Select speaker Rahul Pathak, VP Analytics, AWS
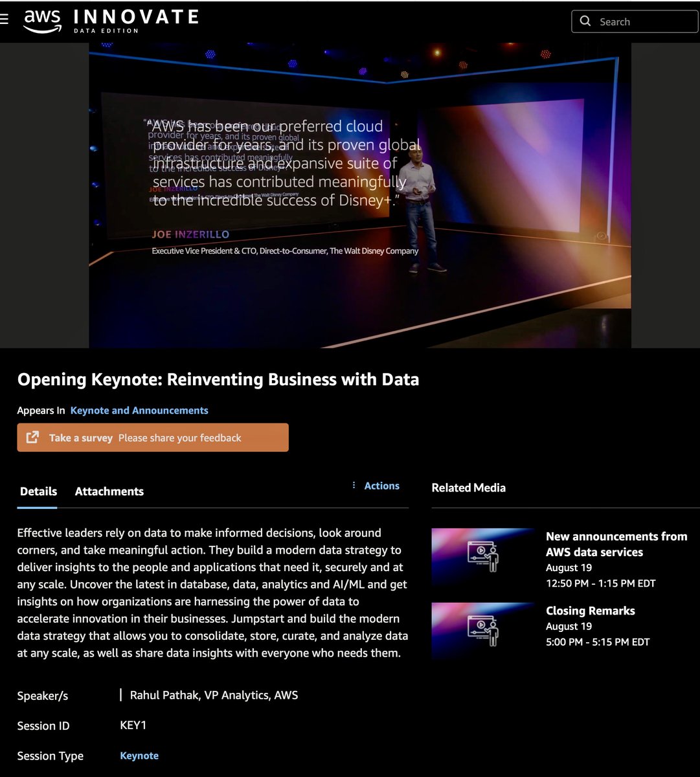This screenshot has height=777, width=700. (214, 695)
